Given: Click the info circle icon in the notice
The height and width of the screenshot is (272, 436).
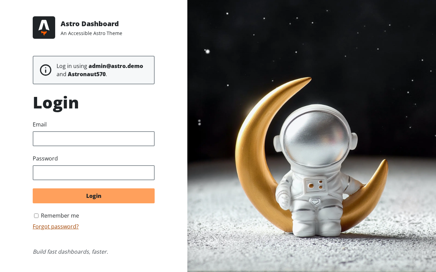Looking at the screenshot, I should 46,70.
